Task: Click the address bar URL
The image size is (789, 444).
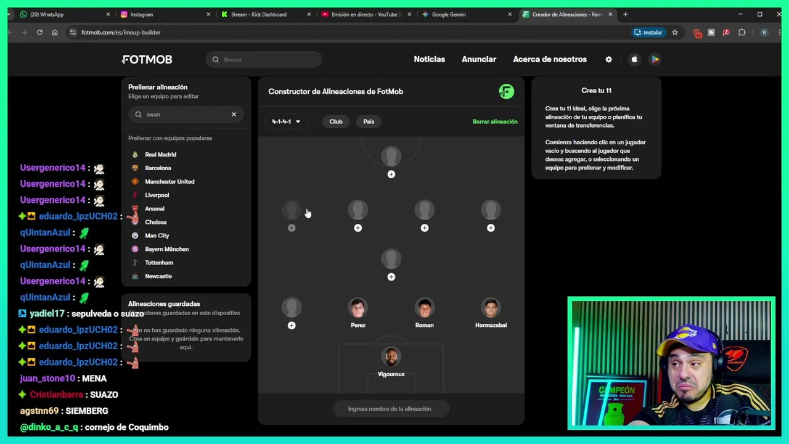Action: [121, 33]
